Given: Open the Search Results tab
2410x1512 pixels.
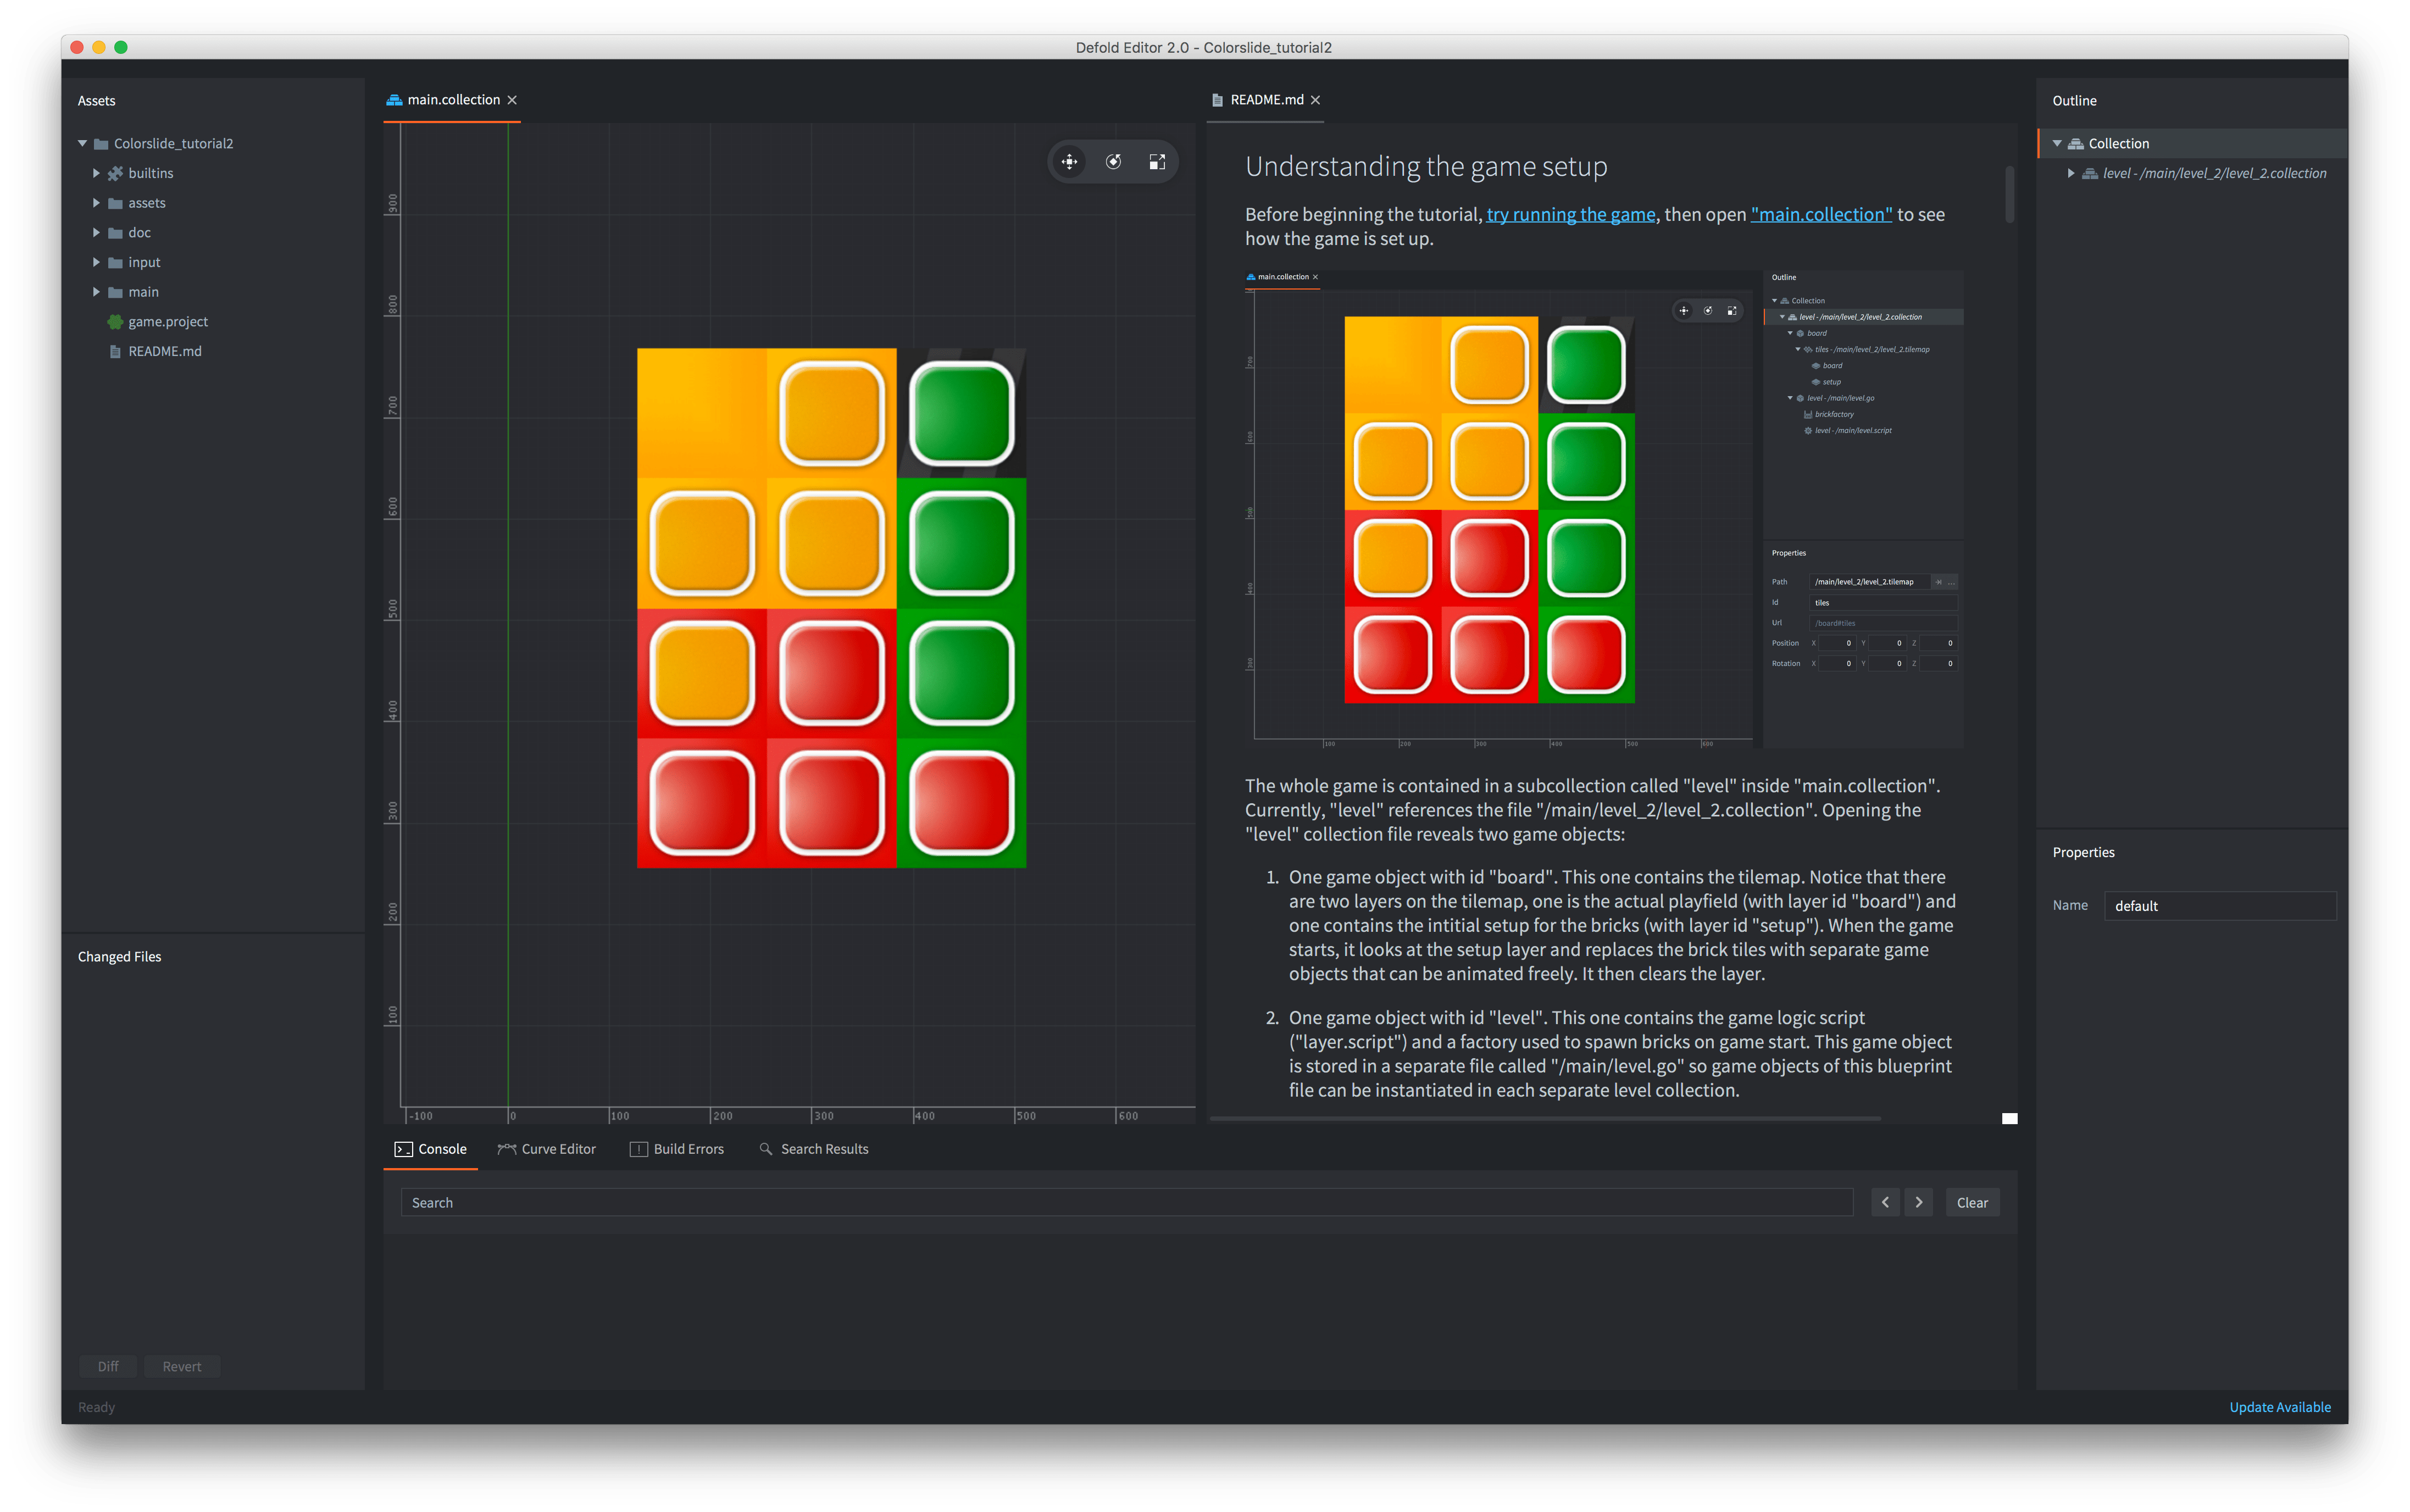Looking at the screenshot, I should 814,1149.
